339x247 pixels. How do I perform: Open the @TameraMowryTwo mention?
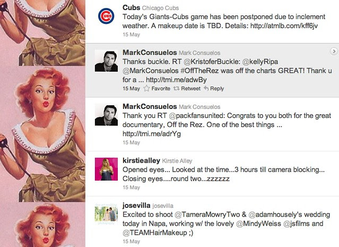click(x=207, y=215)
